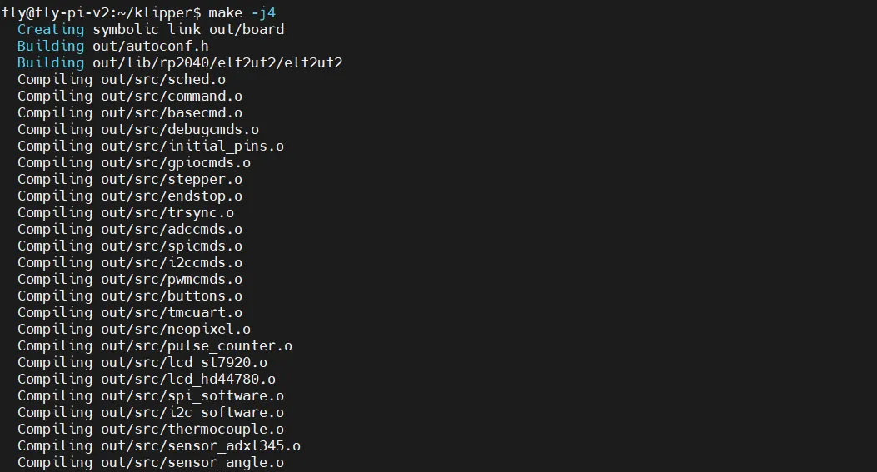Click the out/src/initial_pins.o line
Image resolution: width=877 pixels, height=472 pixels.
click(x=151, y=146)
